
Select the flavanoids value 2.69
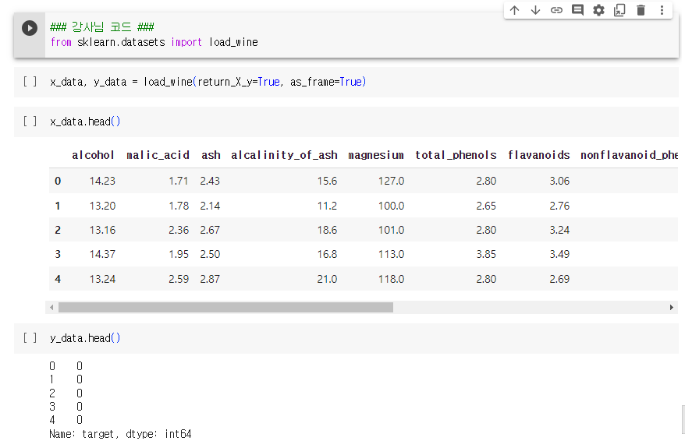[x=559, y=279]
